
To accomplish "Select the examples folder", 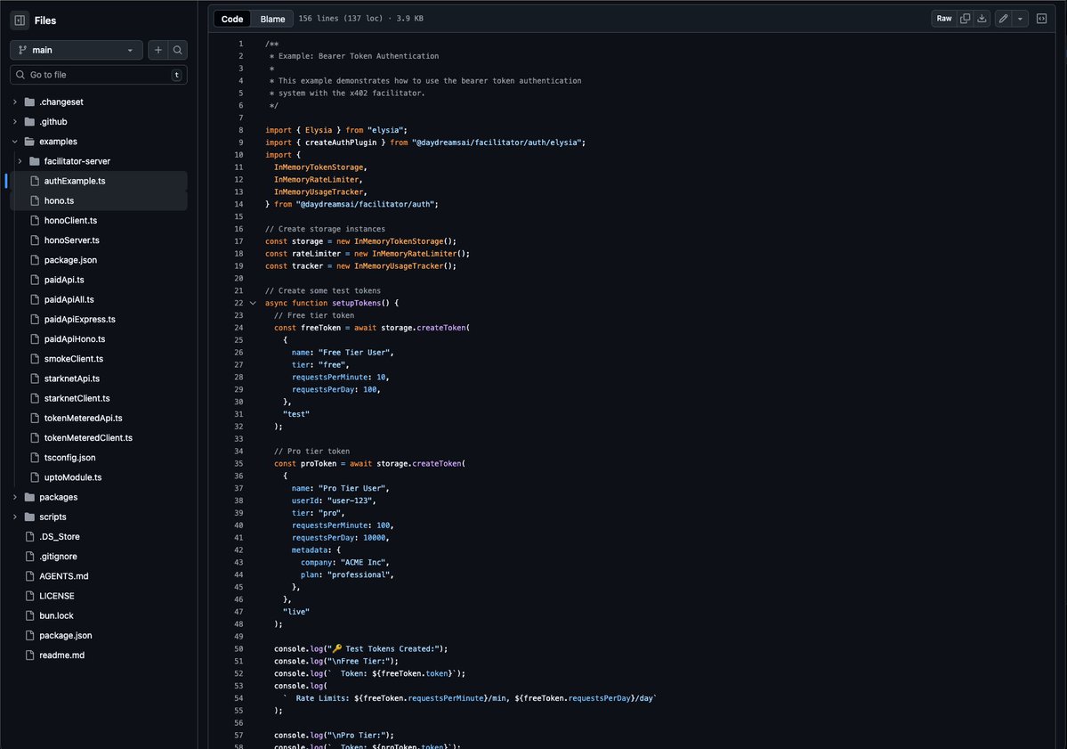I will pos(58,142).
